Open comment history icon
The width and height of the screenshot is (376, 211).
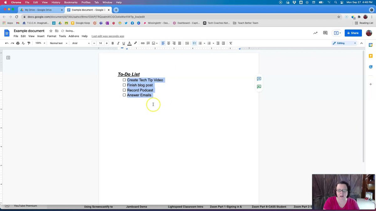click(325, 33)
